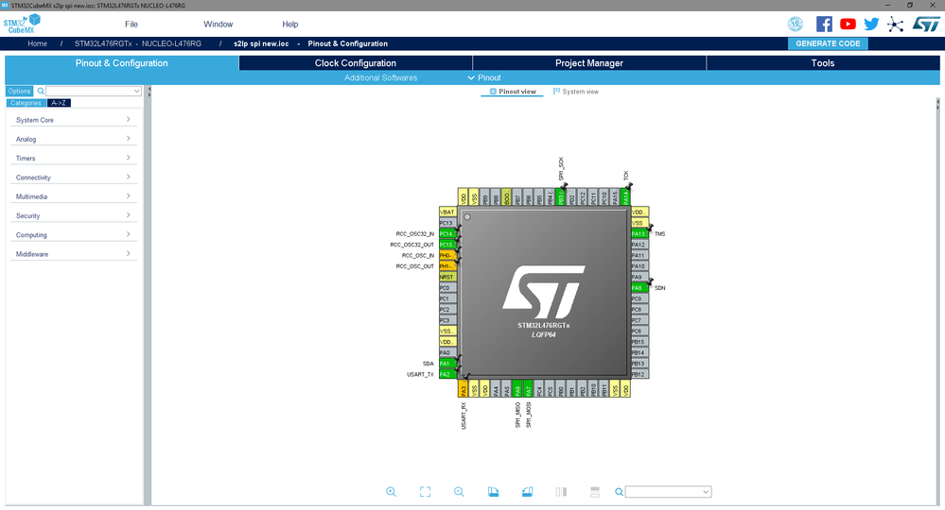This screenshot has height=510, width=945.
Task: Open the pin search combo box at bottom
Action: (x=668, y=492)
